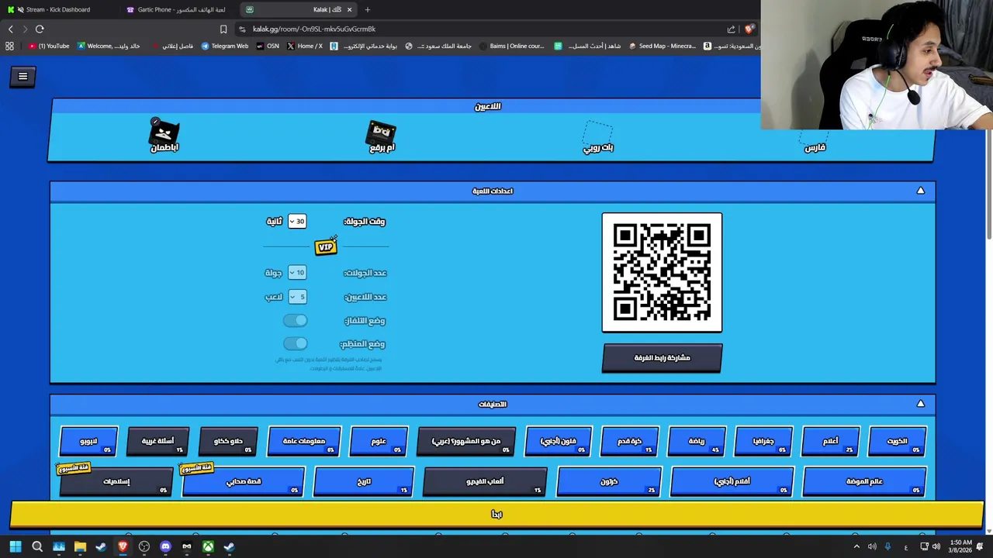This screenshot has height=558, width=993.
Task: Open a new browser tab
Action: 368,9
